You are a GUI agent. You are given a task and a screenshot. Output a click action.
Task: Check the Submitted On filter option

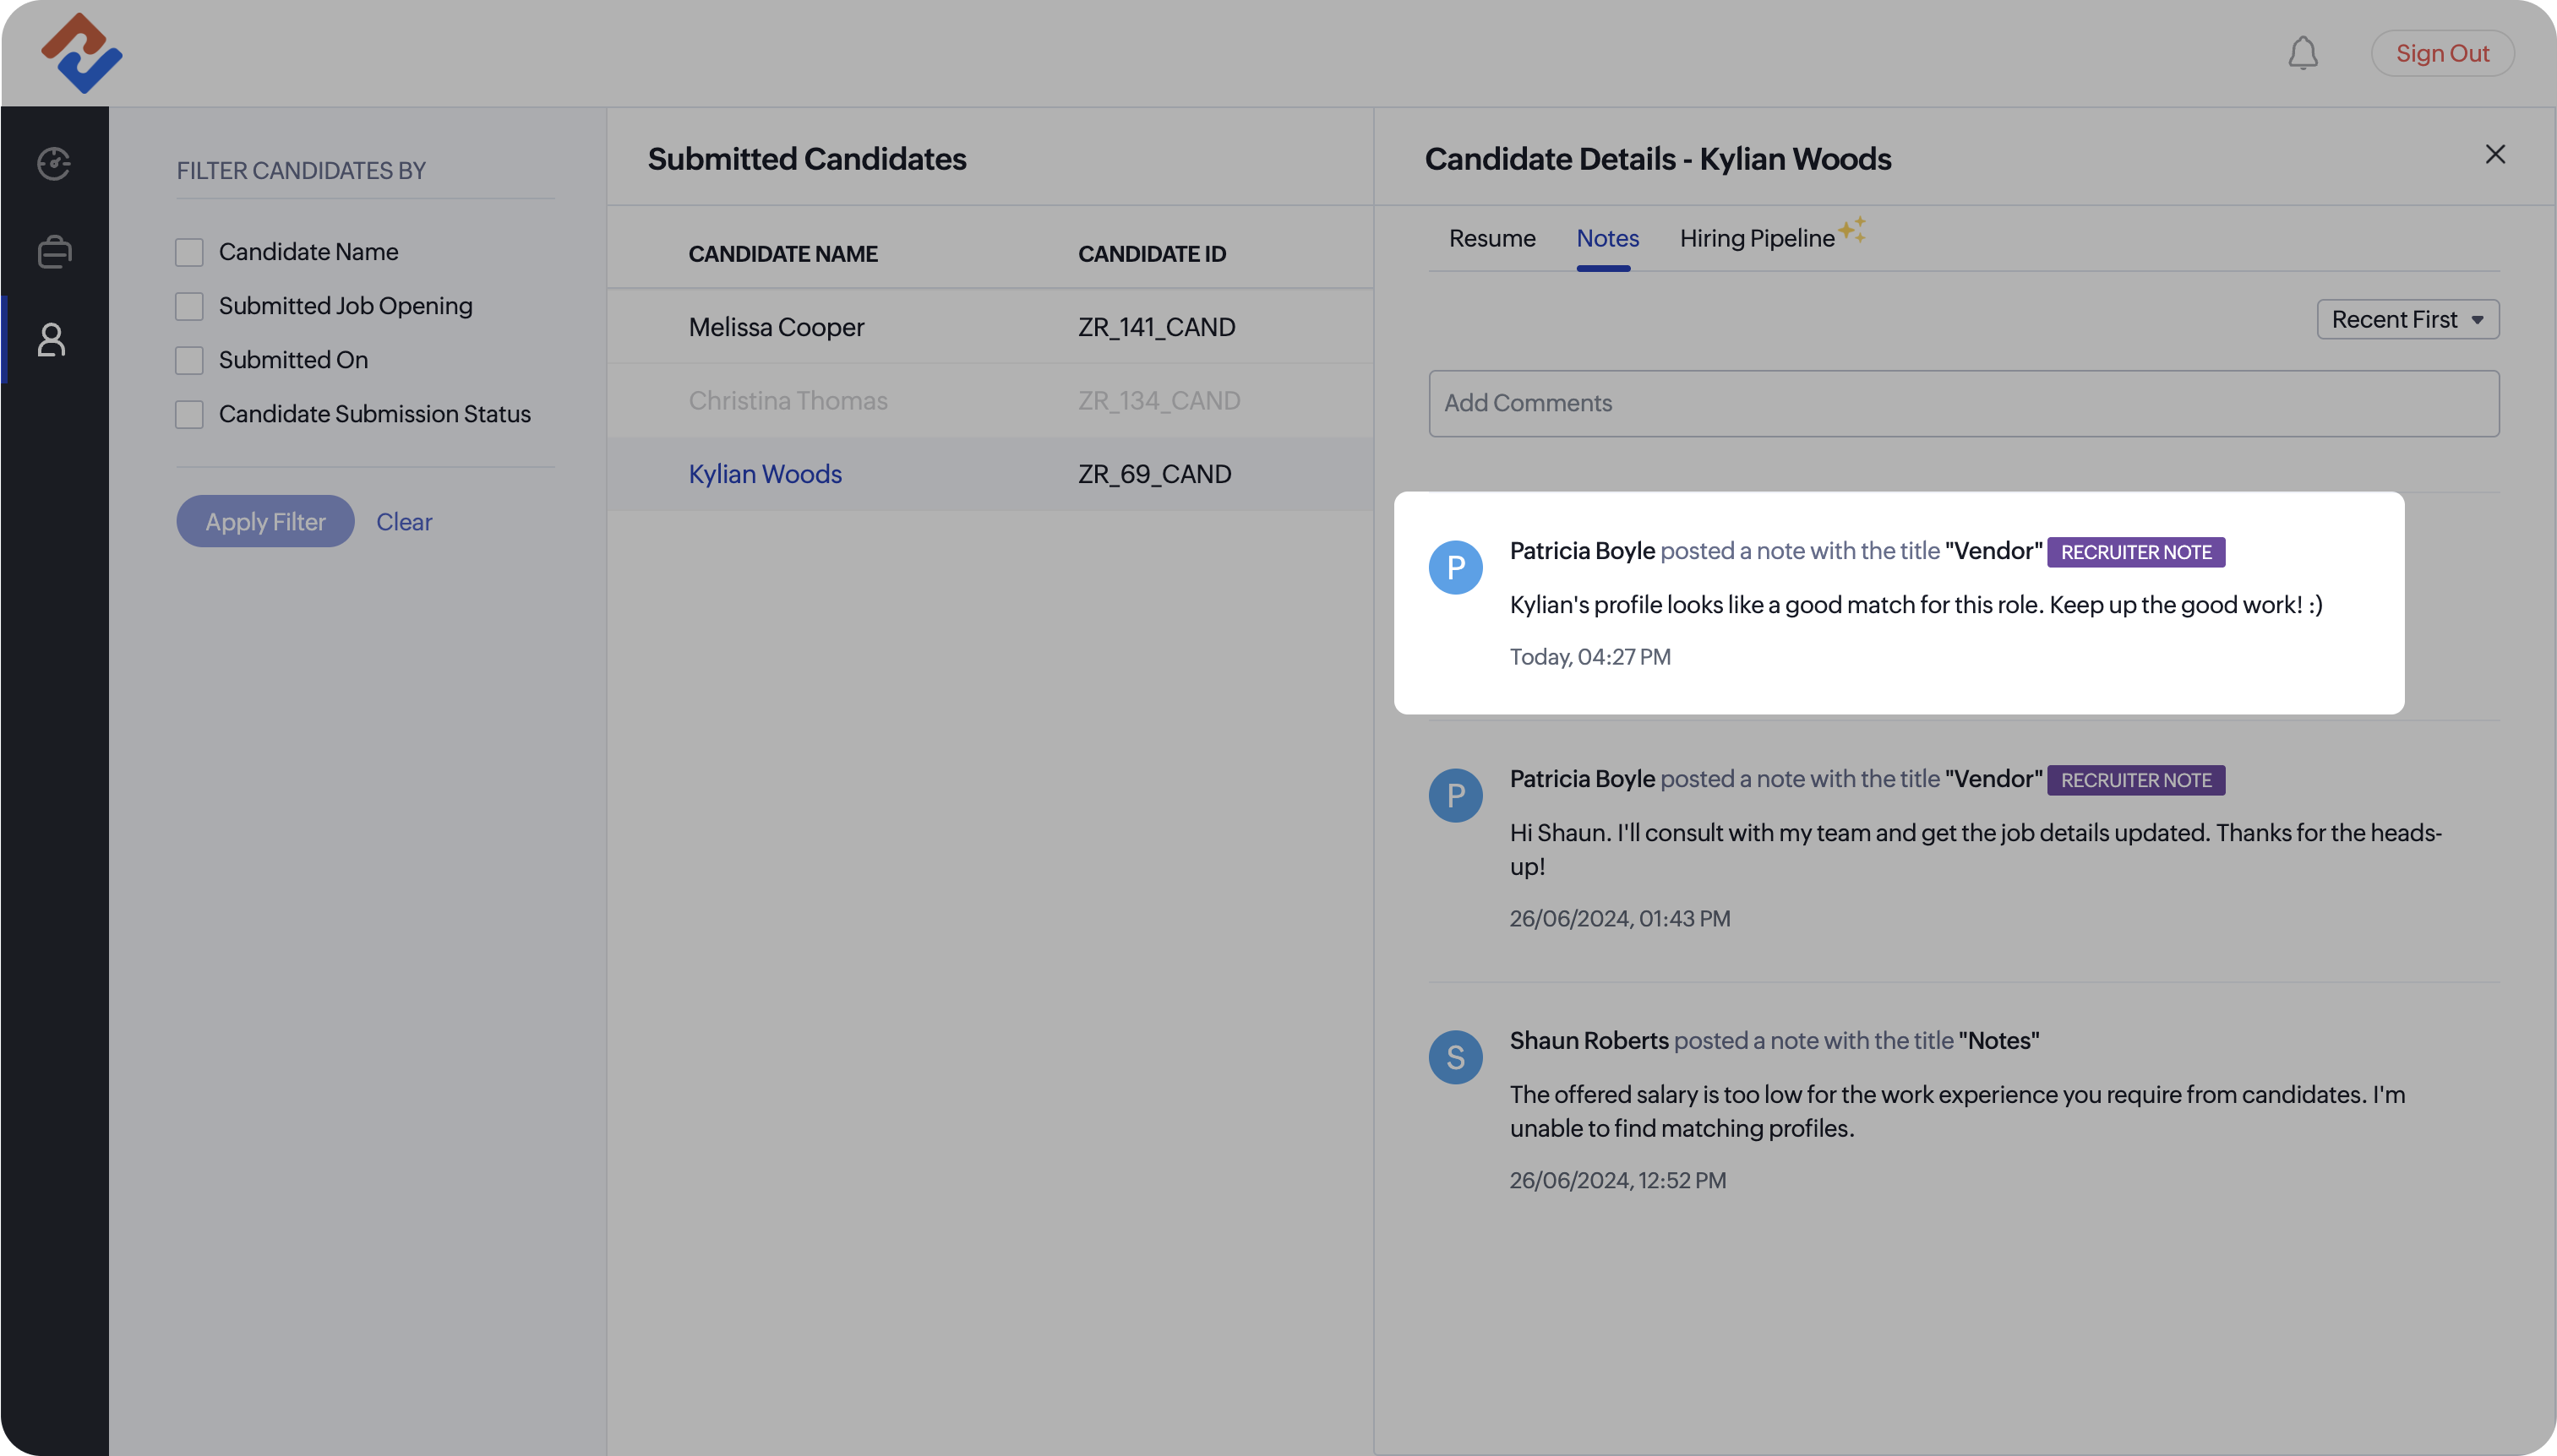(189, 360)
